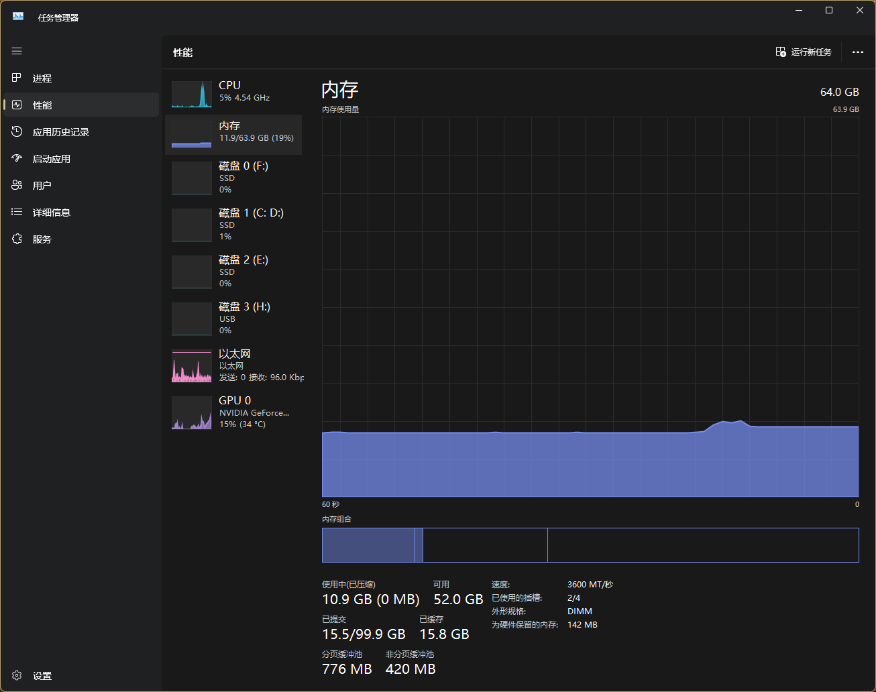Click the 15% (34 °C) GPU text
Image resolution: width=876 pixels, height=692 pixels.
click(242, 424)
